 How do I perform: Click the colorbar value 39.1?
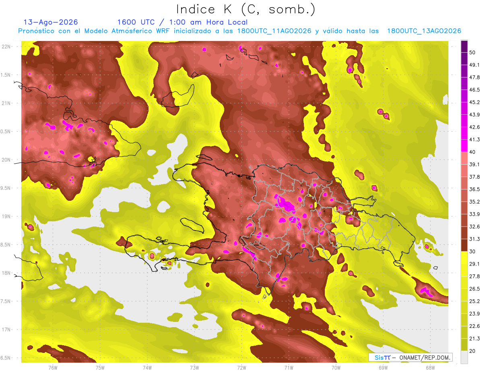[474, 164]
